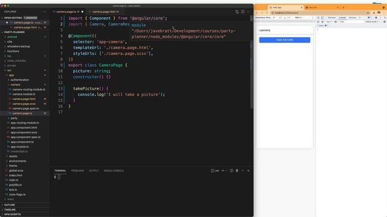The height and width of the screenshot is (217, 387).
Task: Open device zoom percentage dropdown
Action: pyautogui.click(x=298, y=17)
